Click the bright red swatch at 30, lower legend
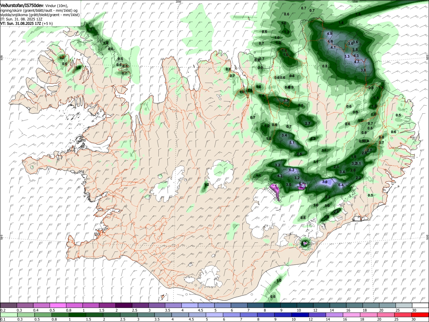 point(420,315)
